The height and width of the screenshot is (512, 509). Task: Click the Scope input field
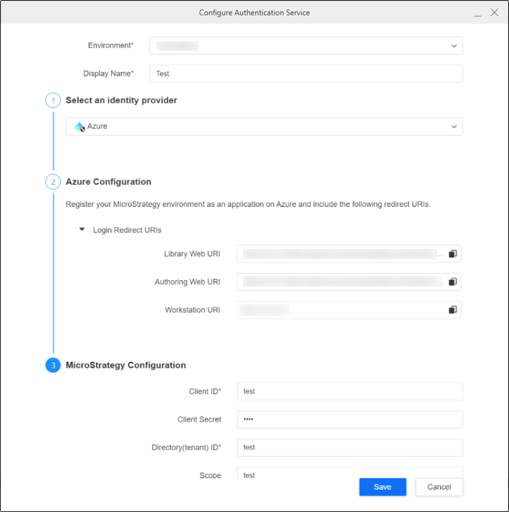coord(350,473)
